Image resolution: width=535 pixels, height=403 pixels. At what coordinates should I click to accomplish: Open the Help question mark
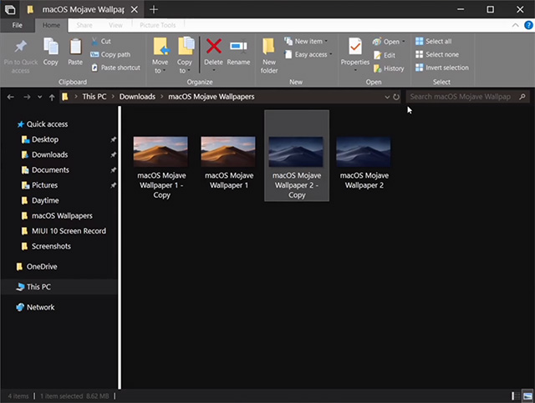528,25
